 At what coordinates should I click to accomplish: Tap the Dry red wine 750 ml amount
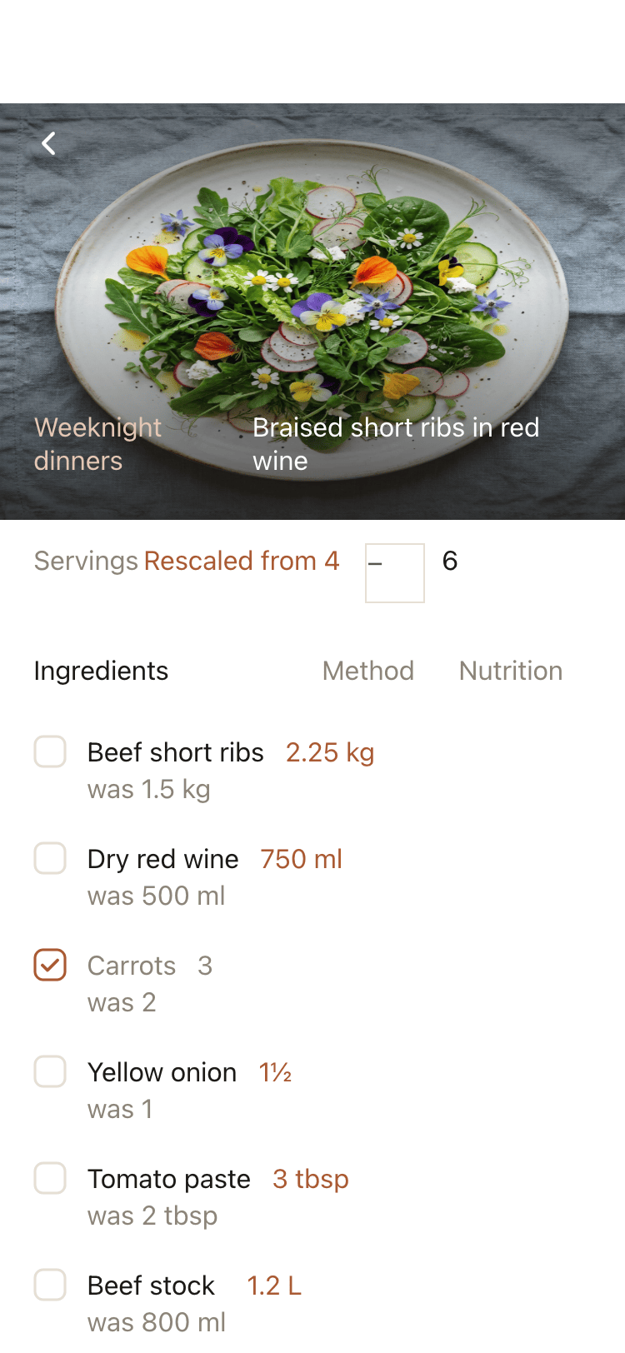coord(302,859)
